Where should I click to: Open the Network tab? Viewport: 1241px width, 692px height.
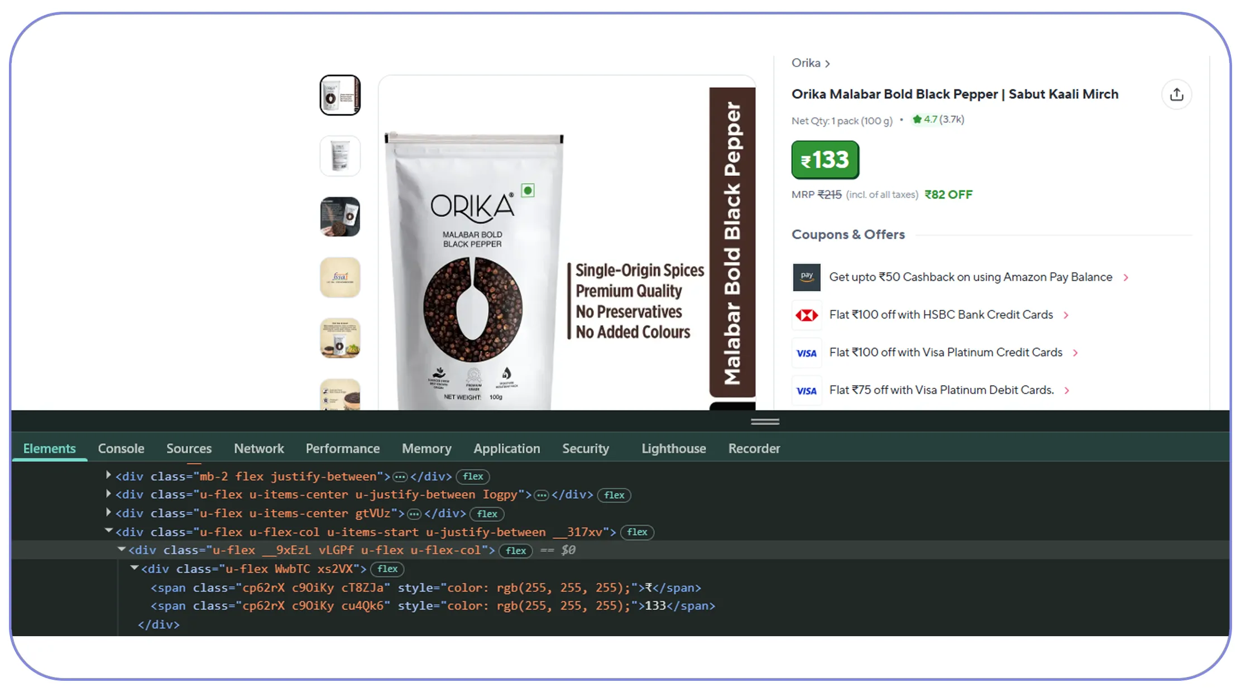tap(259, 449)
